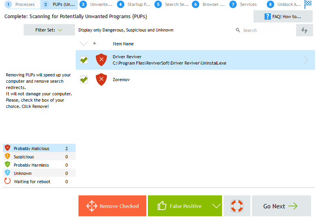This screenshot has width=317, height=219.
Task: Switch to the Services tab
Action: coord(244,5)
